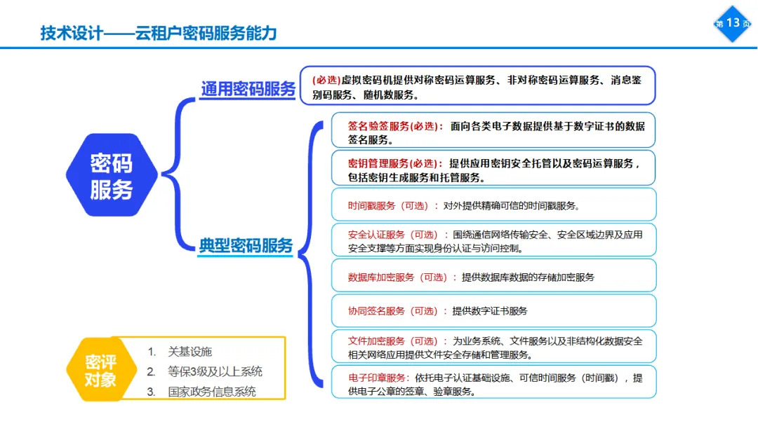Viewport: 758px width, 426px height.
Task: Click the text 对外提供精确可信的时间戳服务
Action: click(512, 206)
